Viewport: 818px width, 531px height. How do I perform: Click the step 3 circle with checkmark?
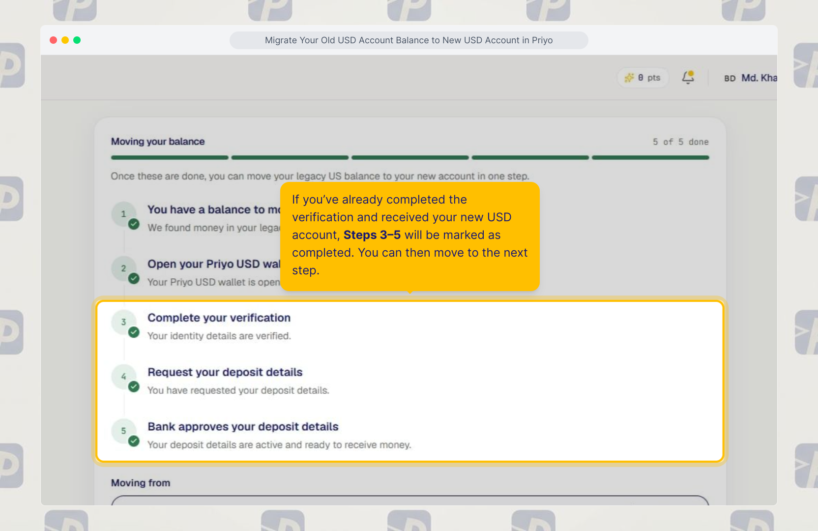(124, 323)
